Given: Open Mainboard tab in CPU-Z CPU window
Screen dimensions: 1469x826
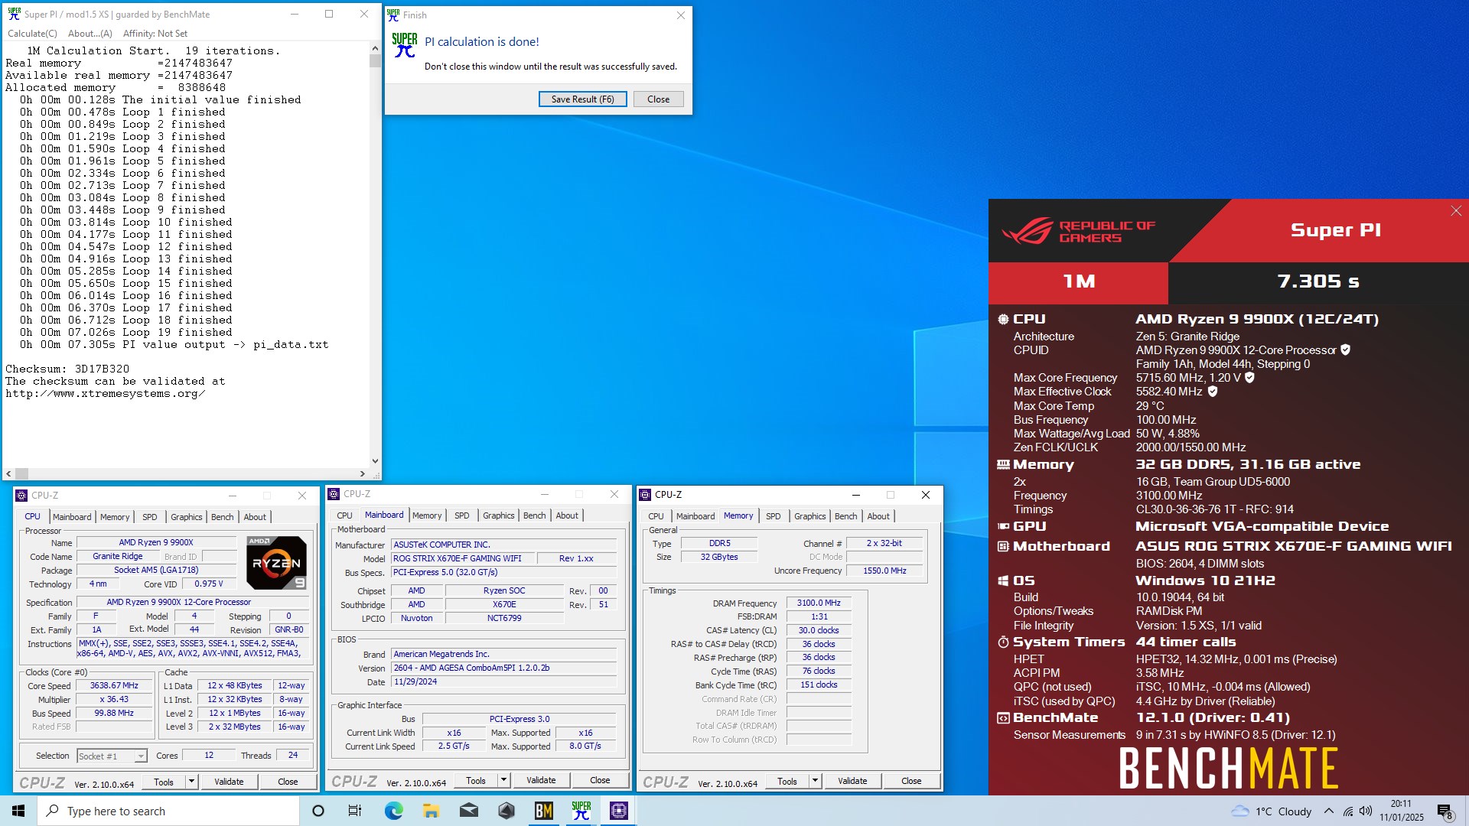Looking at the screenshot, I should [x=72, y=517].
